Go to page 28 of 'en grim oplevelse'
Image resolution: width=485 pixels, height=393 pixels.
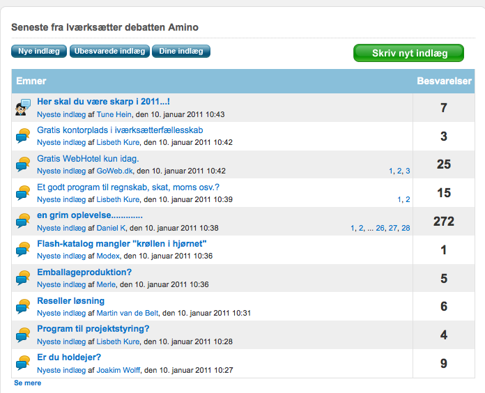[406, 228]
